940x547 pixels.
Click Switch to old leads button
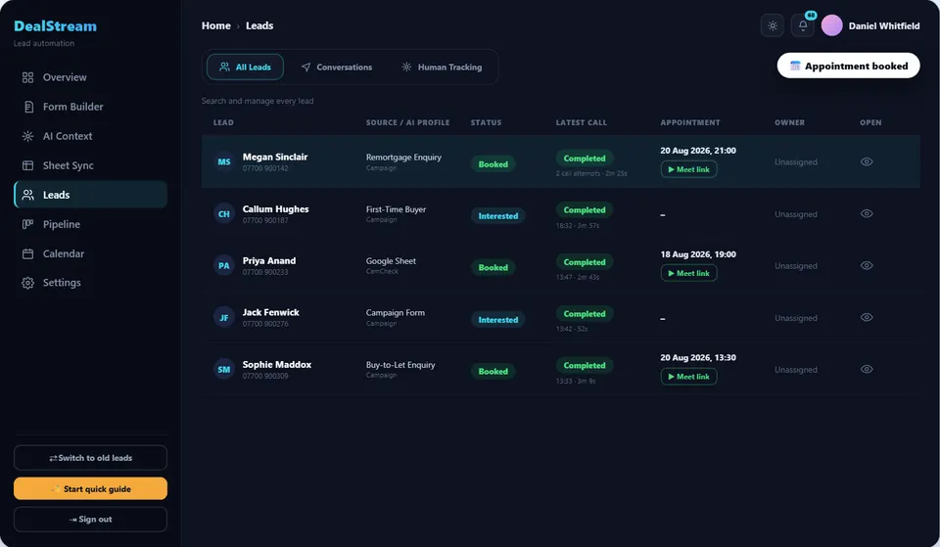click(90, 458)
